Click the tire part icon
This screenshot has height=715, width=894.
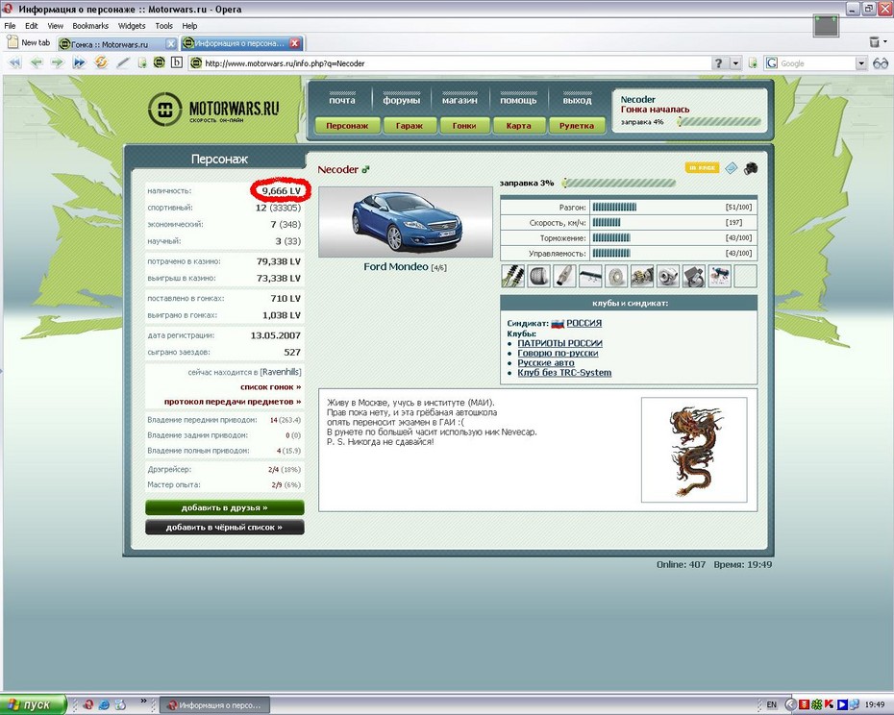coord(538,276)
